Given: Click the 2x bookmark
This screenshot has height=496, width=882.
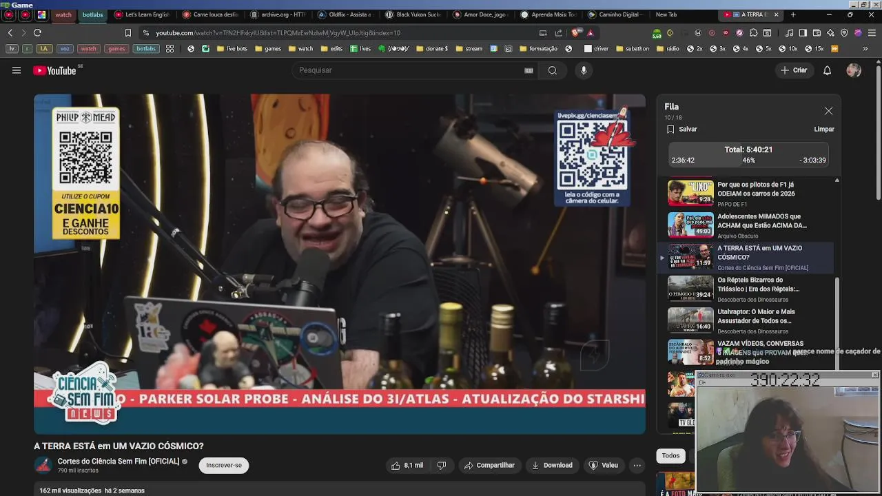Looking at the screenshot, I should tap(695, 49).
